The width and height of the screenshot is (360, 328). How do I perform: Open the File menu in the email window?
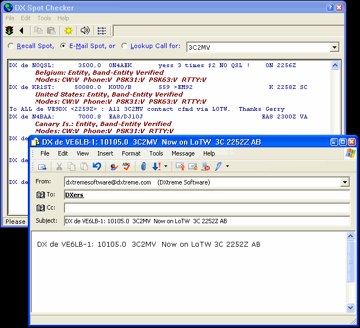45,153
